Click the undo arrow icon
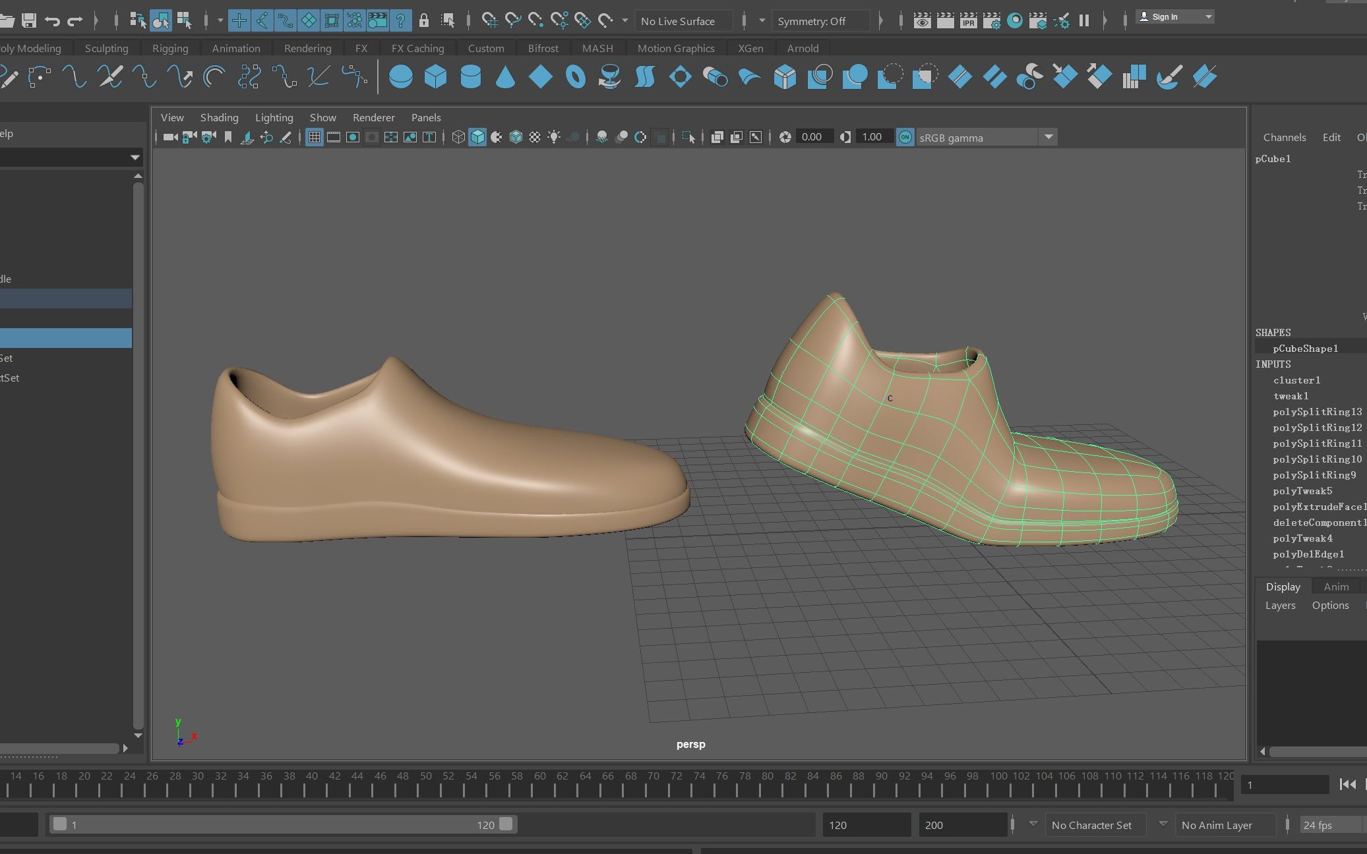This screenshot has height=854, width=1367. tap(52, 20)
